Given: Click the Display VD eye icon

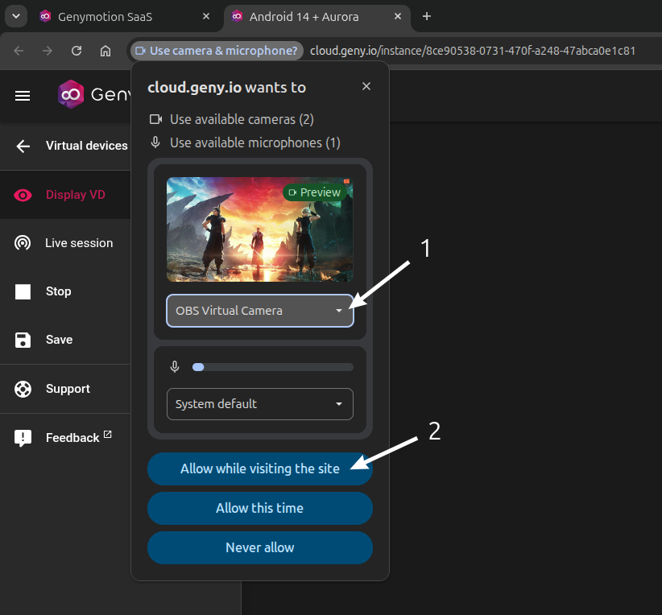Looking at the screenshot, I should (23, 195).
